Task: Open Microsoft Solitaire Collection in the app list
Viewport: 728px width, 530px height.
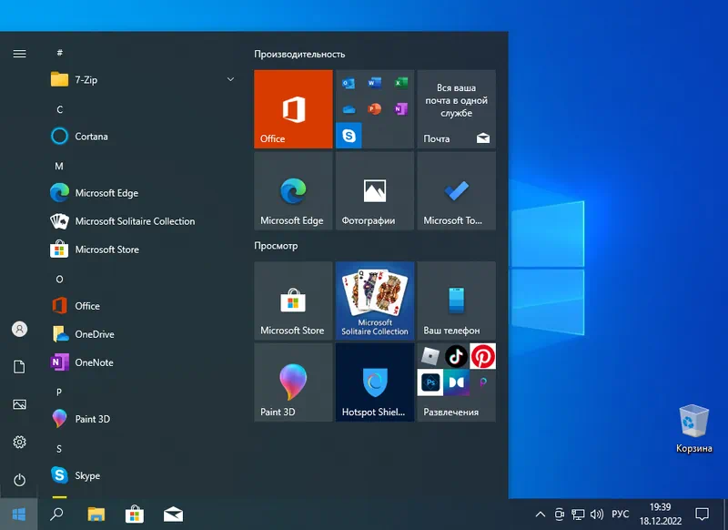Action: pos(142,221)
